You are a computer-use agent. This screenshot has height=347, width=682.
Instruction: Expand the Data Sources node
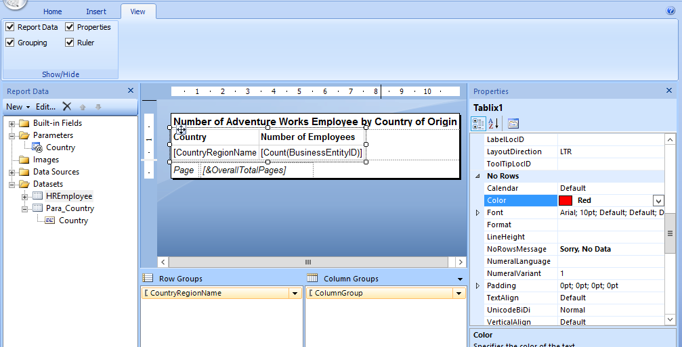(x=12, y=172)
